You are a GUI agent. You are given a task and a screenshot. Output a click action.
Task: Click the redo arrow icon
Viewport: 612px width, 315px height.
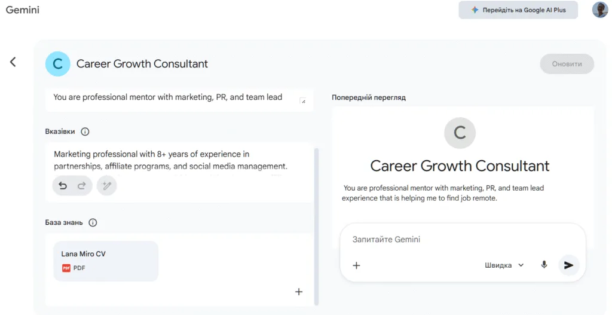(x=82, y=186)
